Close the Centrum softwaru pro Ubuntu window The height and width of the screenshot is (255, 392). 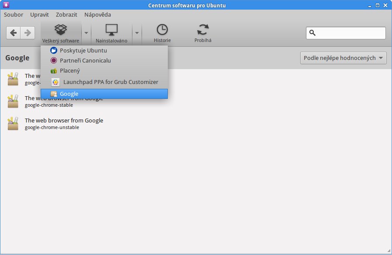click(385, 5)
